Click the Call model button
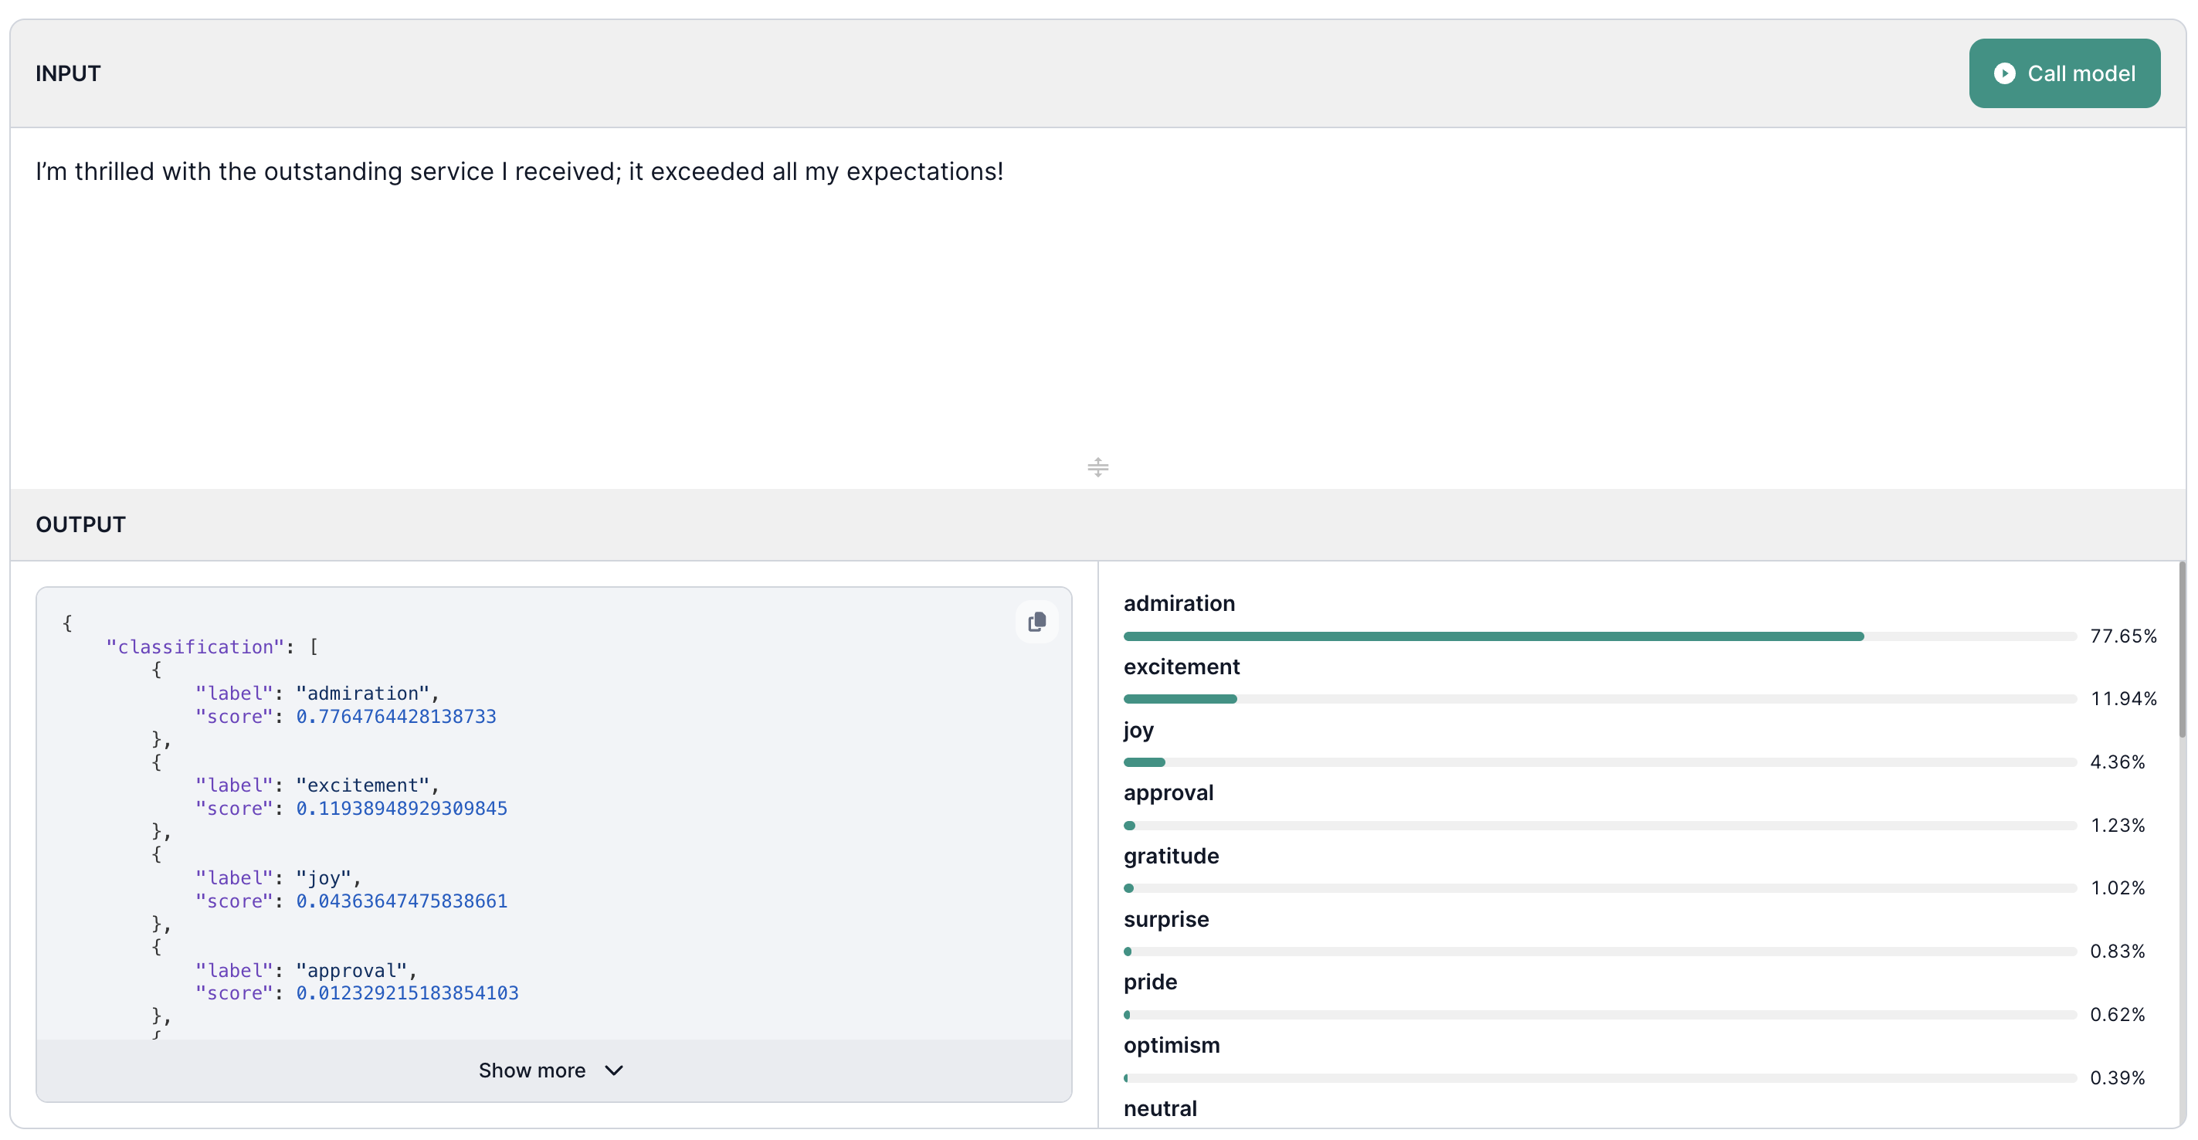 coord(2064,73)
